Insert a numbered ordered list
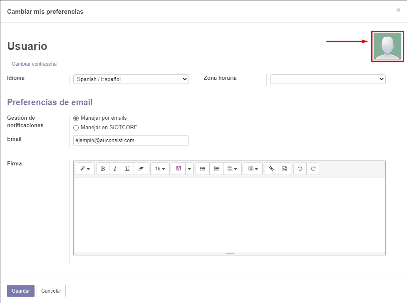The height and width of the screenshot is (303, 407). coord(216,169)
